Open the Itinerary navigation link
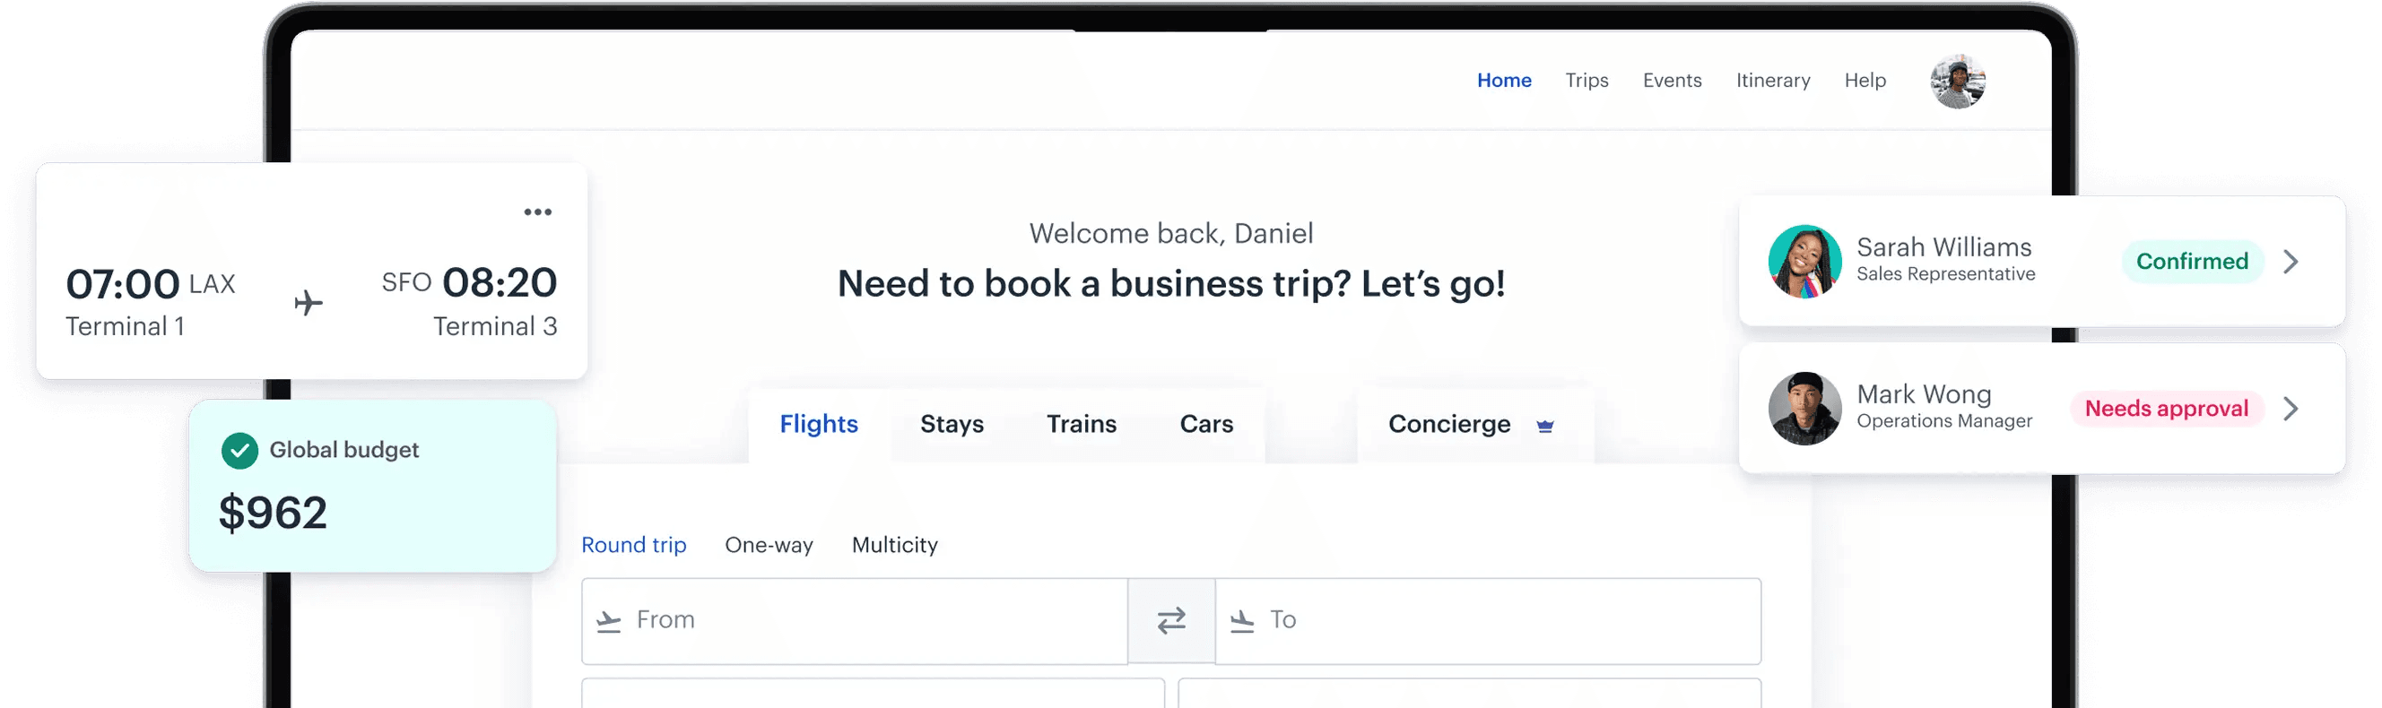The height and width of the screenshot is (708, 2382). click(1773, 81)
